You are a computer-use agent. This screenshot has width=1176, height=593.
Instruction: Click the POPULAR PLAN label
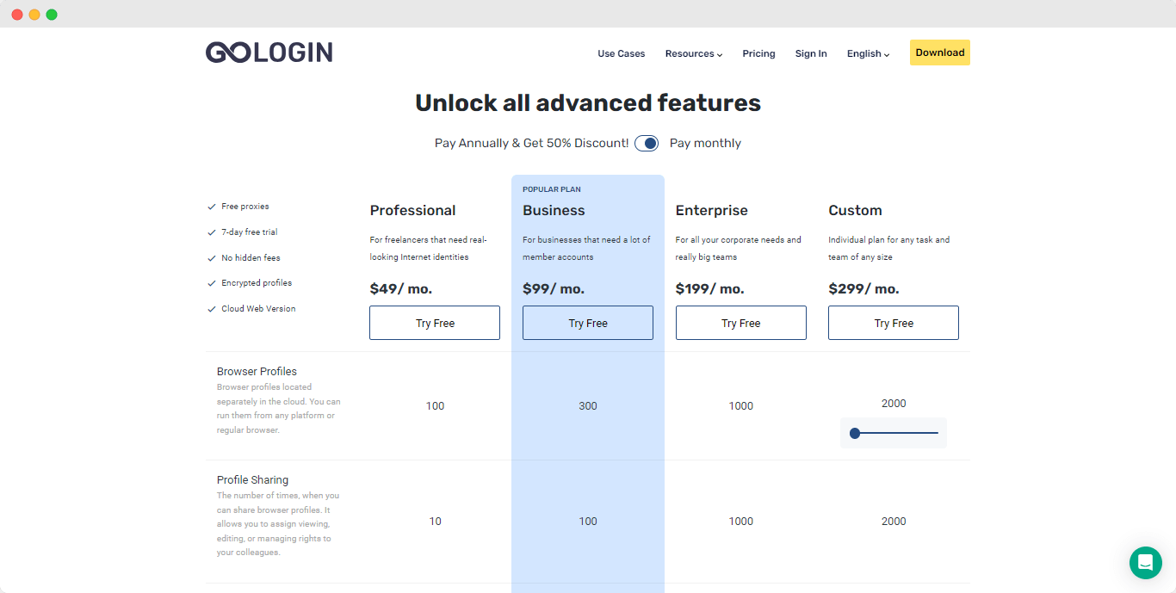[552, 189]
